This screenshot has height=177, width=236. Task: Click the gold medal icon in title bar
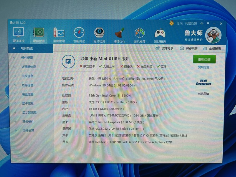pyautogui.click(x=171, y=23)
